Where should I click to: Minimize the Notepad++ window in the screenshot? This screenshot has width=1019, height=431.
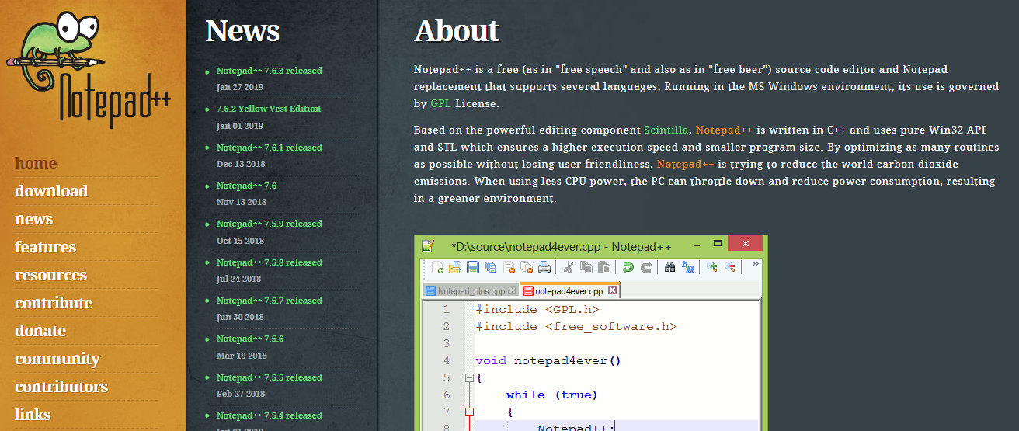(x=697, y=245)
